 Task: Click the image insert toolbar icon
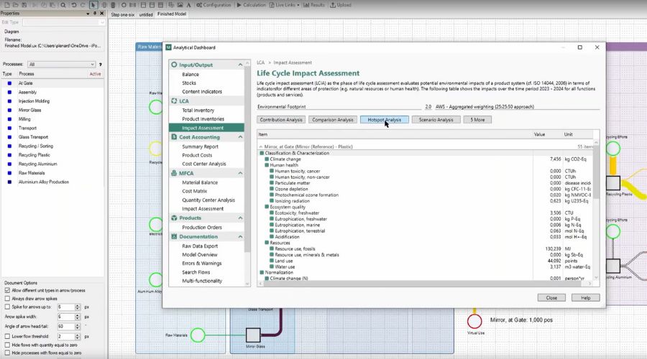point(180,5)
